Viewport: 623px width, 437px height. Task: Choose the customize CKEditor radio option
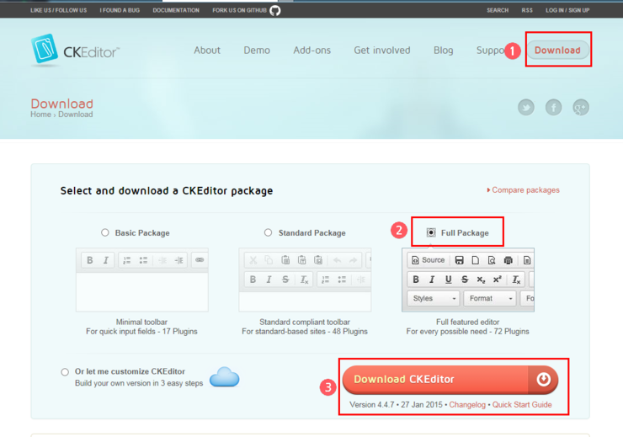65,372
